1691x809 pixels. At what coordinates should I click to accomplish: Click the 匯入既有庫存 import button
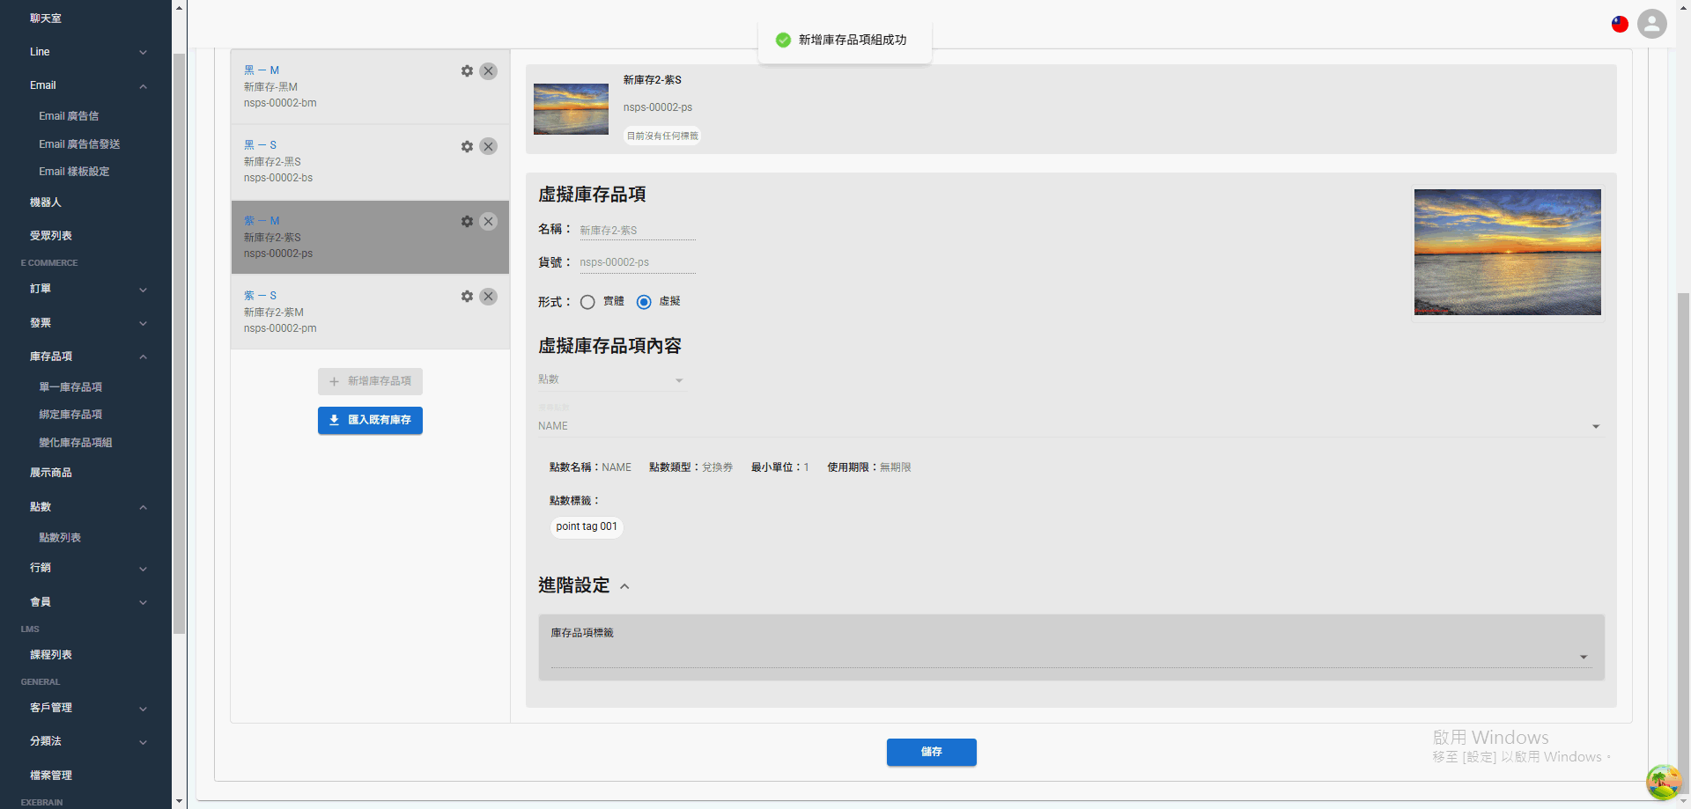click(x=370, y=421)
